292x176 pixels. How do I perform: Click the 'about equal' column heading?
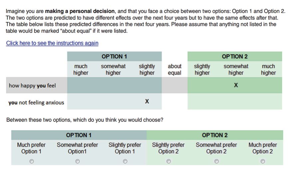point(174,70)
